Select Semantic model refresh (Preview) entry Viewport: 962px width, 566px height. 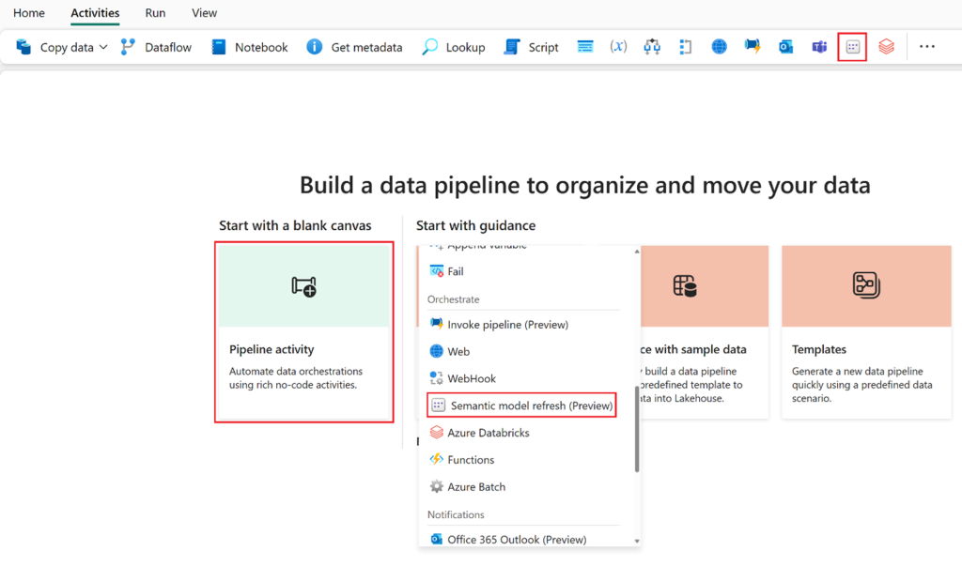(x=521, y=405)
